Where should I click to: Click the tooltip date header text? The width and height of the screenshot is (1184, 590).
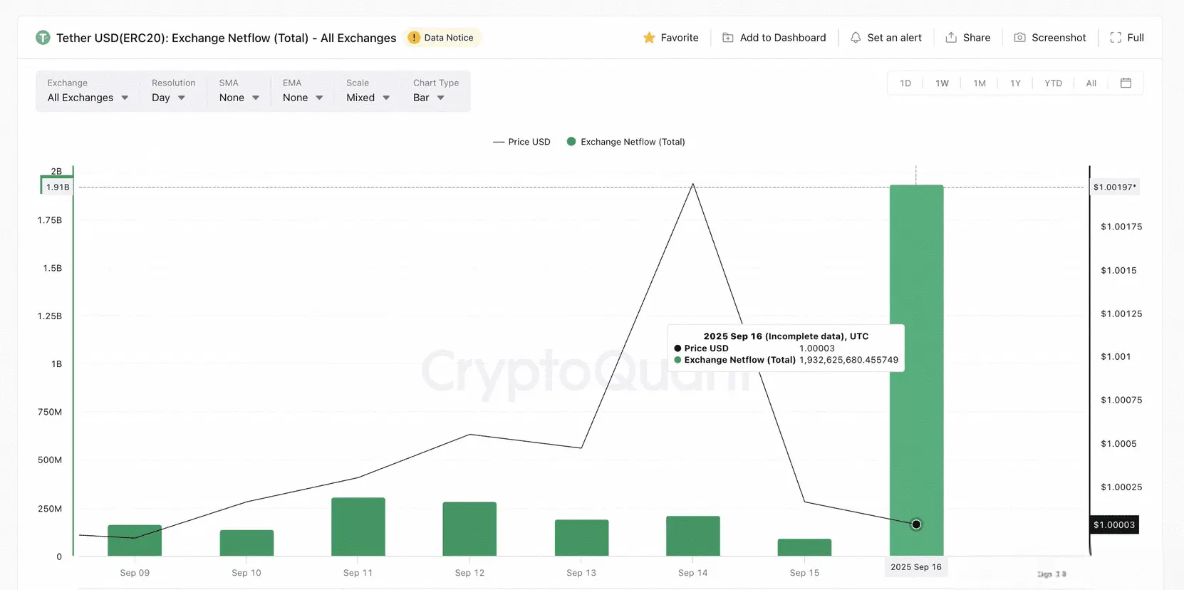(786, 336)
